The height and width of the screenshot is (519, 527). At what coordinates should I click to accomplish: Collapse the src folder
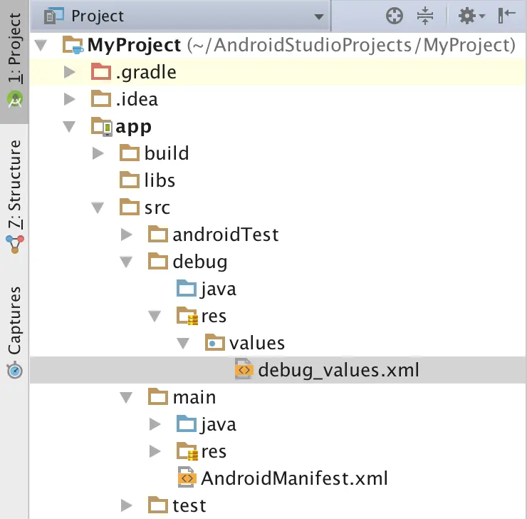(x=98, y=207)
